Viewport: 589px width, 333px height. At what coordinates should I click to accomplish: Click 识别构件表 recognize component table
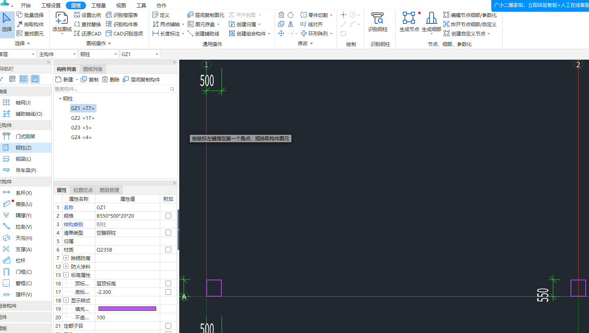tap(122, 24)
